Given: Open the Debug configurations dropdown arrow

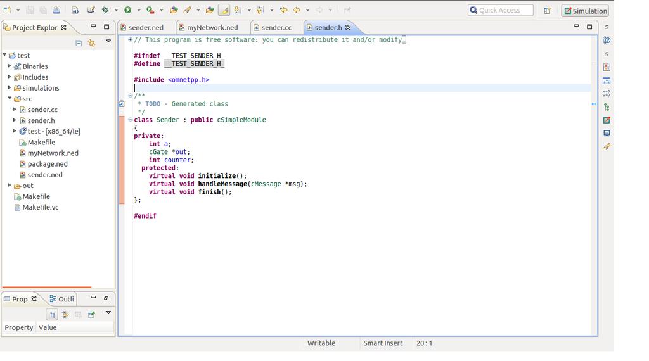Looking at the screenshot, I should tap(117, 10).
